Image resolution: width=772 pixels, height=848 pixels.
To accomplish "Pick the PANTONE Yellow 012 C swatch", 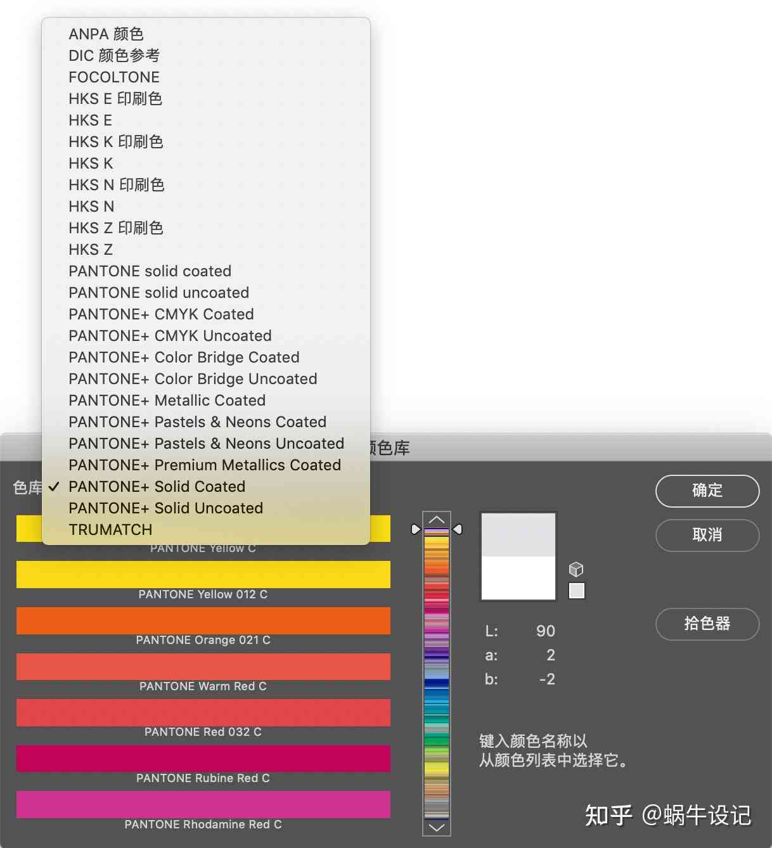I will pyautogui.click(x=203, y=574).
